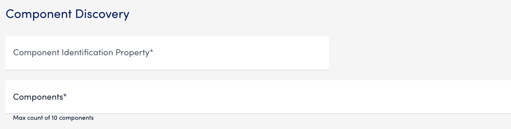Click the asterisk after Component Identification Property
This screenshot has height=129, width=511.
point(151,52)
